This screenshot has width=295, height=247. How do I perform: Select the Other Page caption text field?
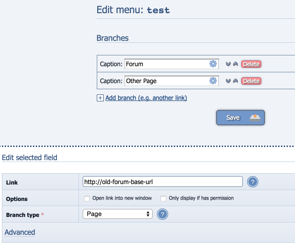click(171, 81)
